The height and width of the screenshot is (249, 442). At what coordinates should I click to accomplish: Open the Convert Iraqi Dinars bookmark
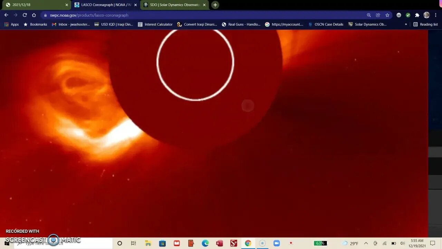(197, 25)
